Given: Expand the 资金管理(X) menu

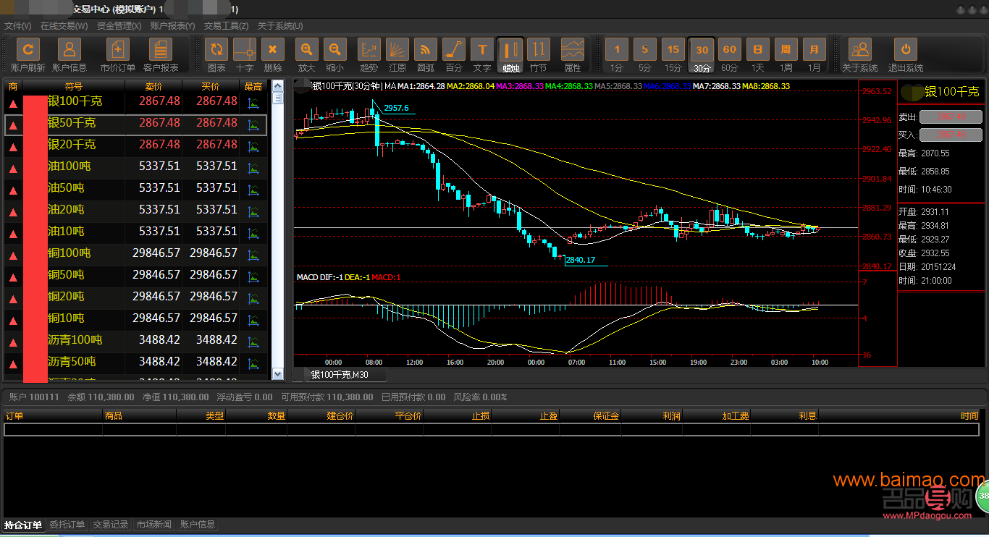Looking at the screenshot, I should tap(119, 26).
